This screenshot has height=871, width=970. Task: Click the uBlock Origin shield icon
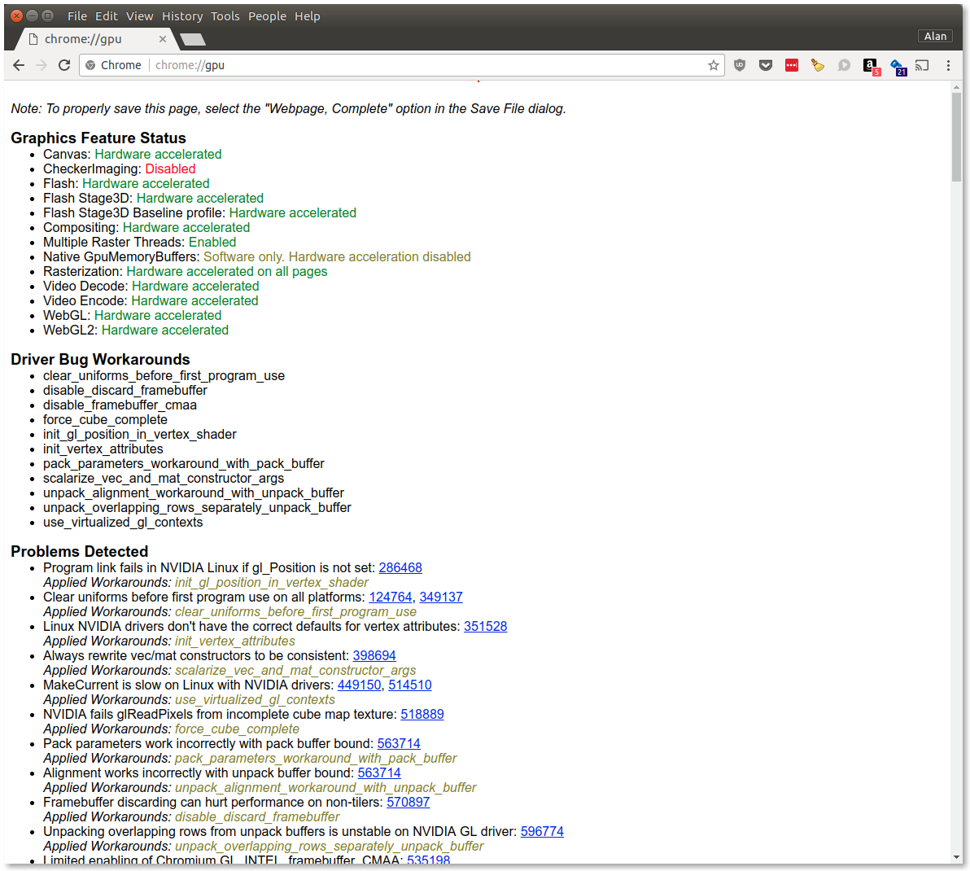[739, 65]
